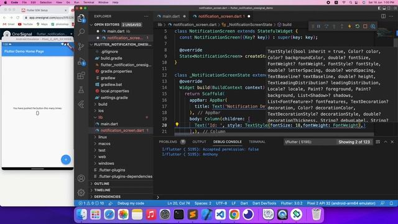Click the errors and warnings count in status bar
This screenshot has width=398, height=224.
click(91, 203)
